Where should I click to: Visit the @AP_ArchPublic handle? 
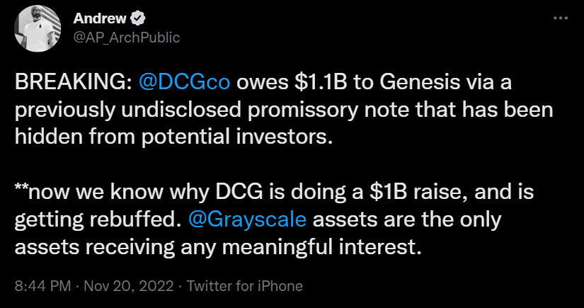tap(127, 38)
